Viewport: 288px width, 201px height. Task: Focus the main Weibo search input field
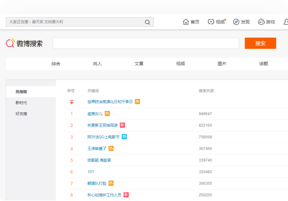pyautogui.click(x=146, y=43)
